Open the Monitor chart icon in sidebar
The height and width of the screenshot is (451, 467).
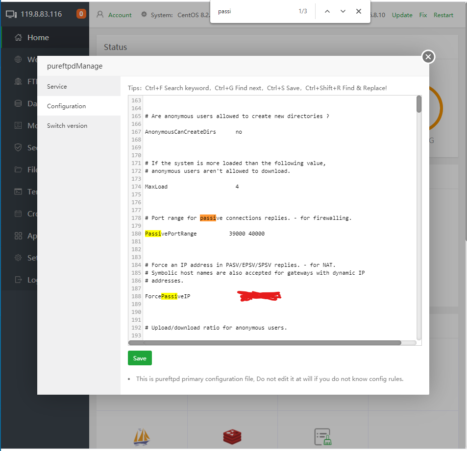(x=18, y=126)
